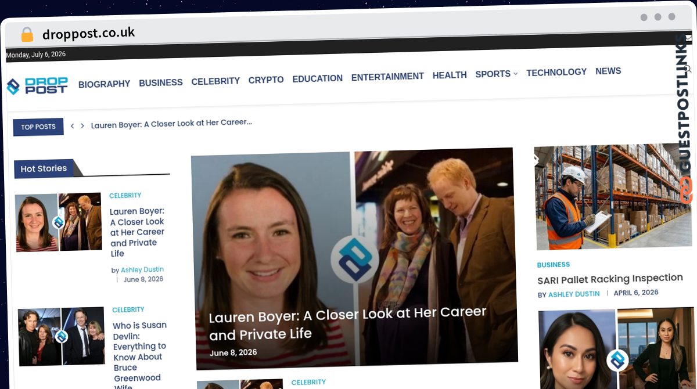Open Lauren Boyer thumbnail in Hot Stories
This screenshot has width=697, height=389.
[x=59, y=222]
